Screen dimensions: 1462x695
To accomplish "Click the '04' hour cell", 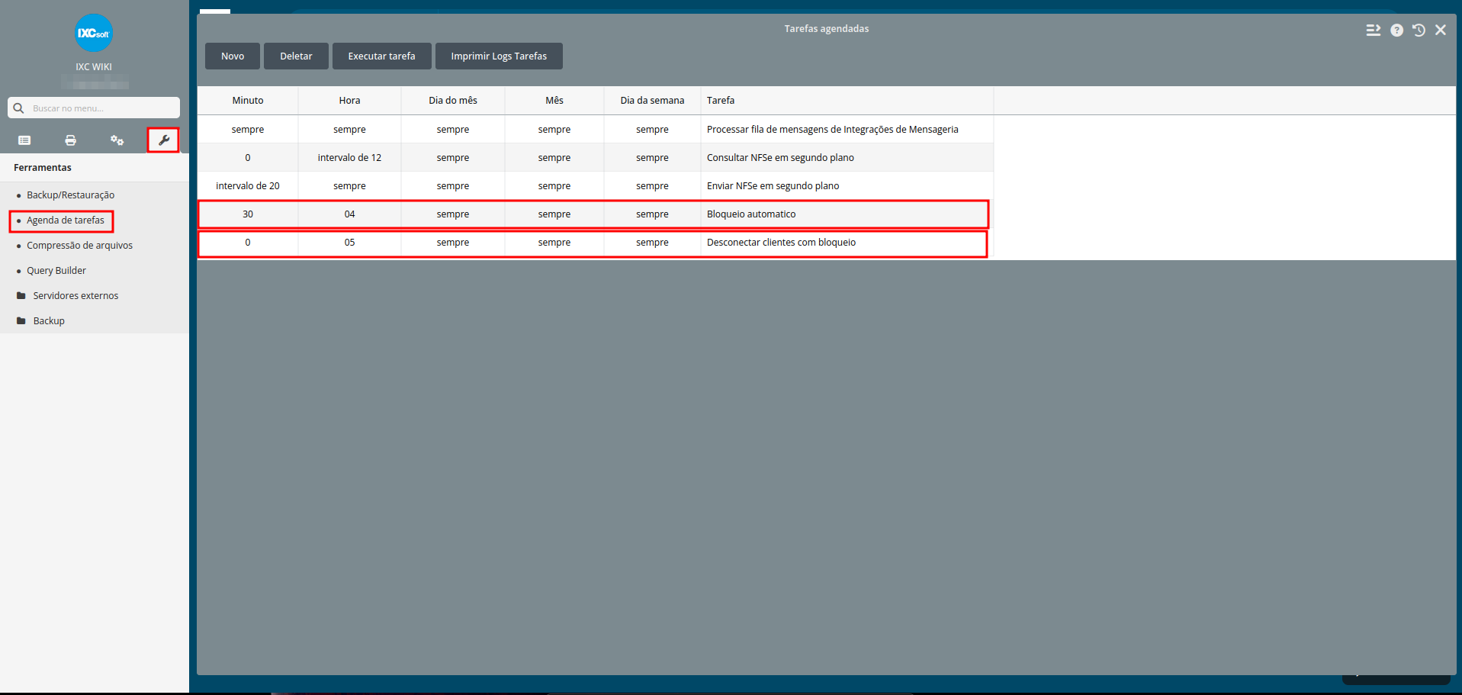I will [349, 214].
